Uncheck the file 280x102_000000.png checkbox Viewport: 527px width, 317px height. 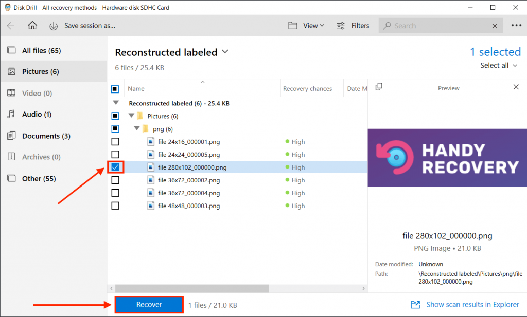tap(115, 167)
